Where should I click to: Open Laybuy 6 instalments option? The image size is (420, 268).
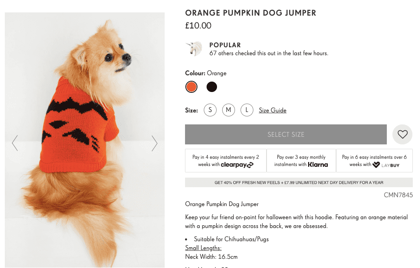pos(374,160)
